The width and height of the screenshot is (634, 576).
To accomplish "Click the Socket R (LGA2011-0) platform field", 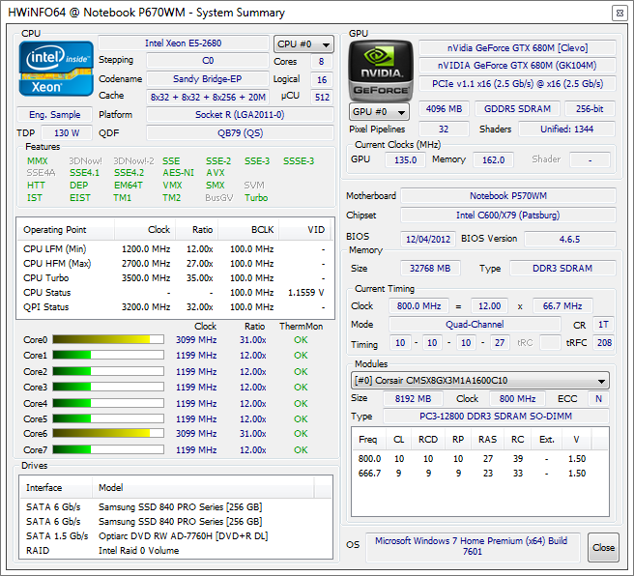I will (241, 115).
